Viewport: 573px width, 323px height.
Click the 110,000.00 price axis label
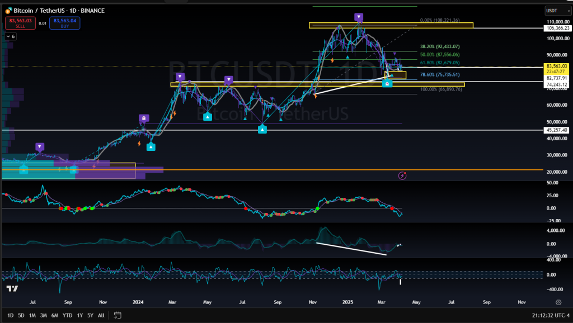(x=557, y=22)
